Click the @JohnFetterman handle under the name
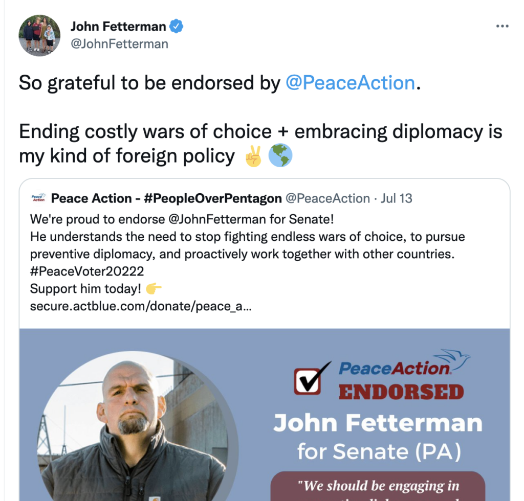Viewport: 524px width, 501px height. pyautogui.click(x=119, y=44)
